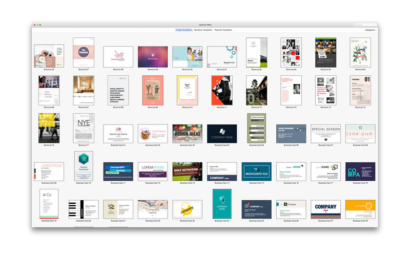Select the Business Card 26 template
The image size is (410, 256).
coord(291,209)
